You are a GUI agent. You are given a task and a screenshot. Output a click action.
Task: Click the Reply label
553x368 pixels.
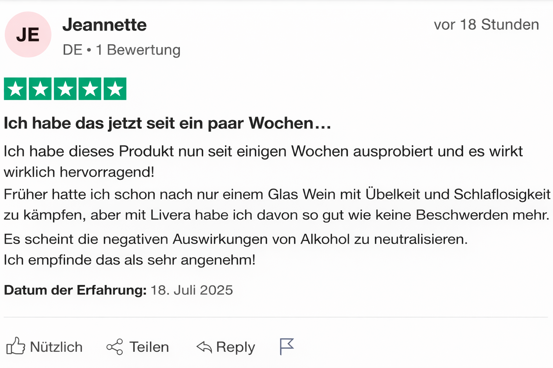pos(235,347)
